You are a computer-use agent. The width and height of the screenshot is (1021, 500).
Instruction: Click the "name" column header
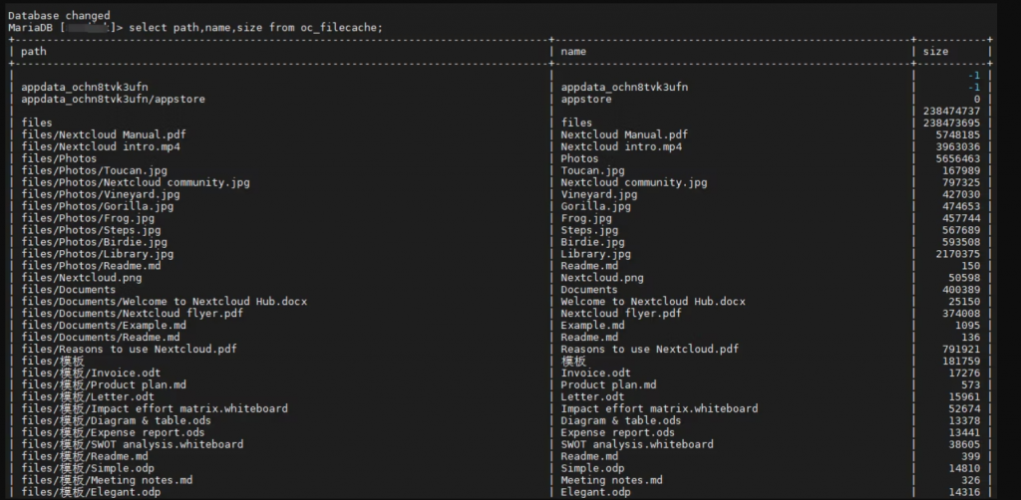point(573,52)
